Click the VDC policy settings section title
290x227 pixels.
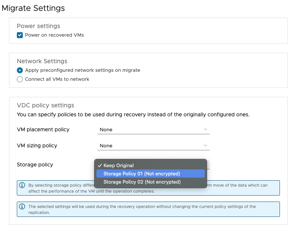coord(46,105)
